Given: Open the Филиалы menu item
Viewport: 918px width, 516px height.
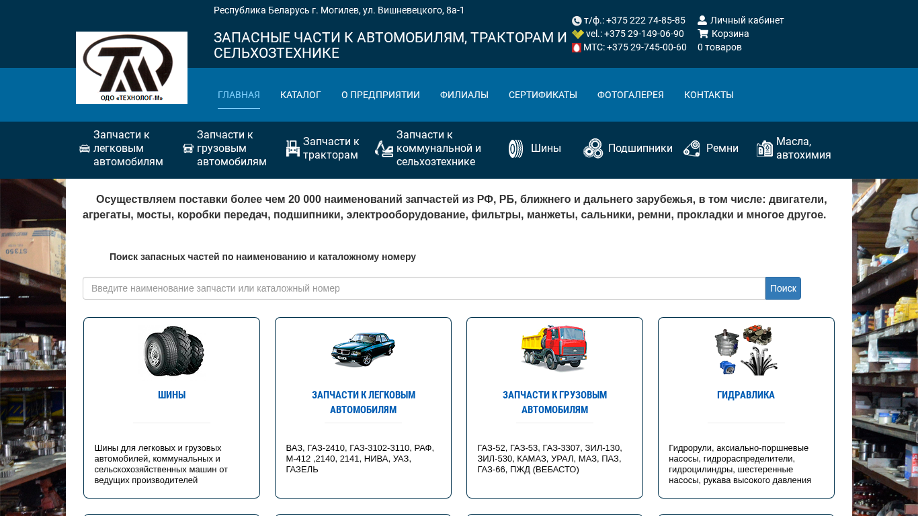Looking at the screenshot, I should point(464,95).
